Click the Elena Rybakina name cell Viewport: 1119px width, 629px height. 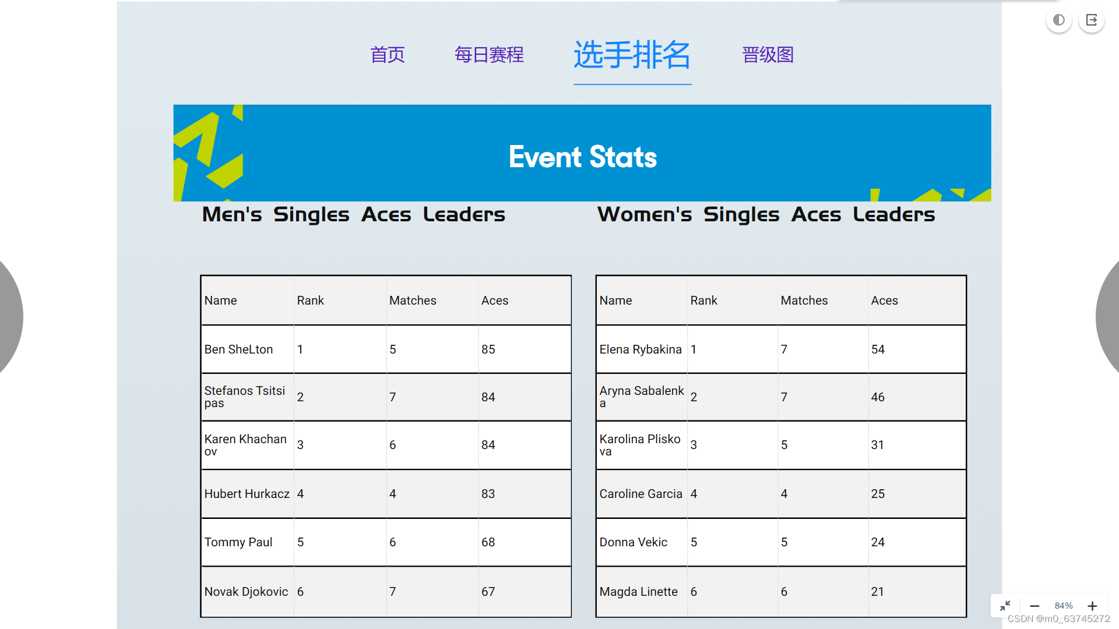pos(640,349)
